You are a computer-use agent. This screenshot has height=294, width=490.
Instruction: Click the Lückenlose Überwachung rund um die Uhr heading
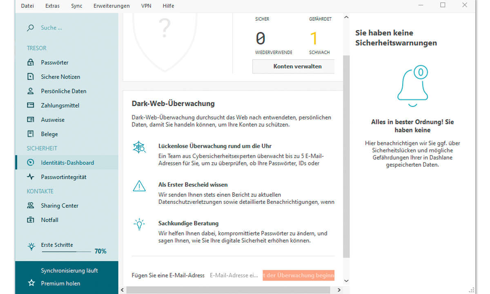(215, 146)
